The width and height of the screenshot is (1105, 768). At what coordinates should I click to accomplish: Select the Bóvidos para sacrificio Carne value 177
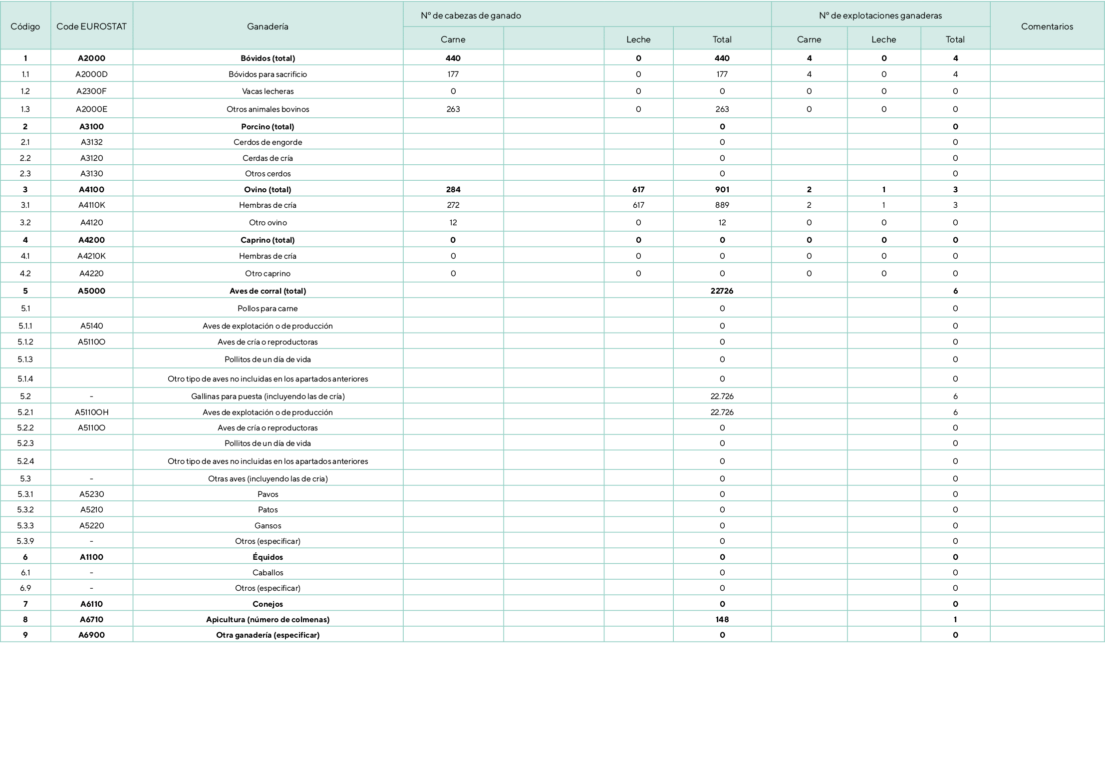coord(453,74)
